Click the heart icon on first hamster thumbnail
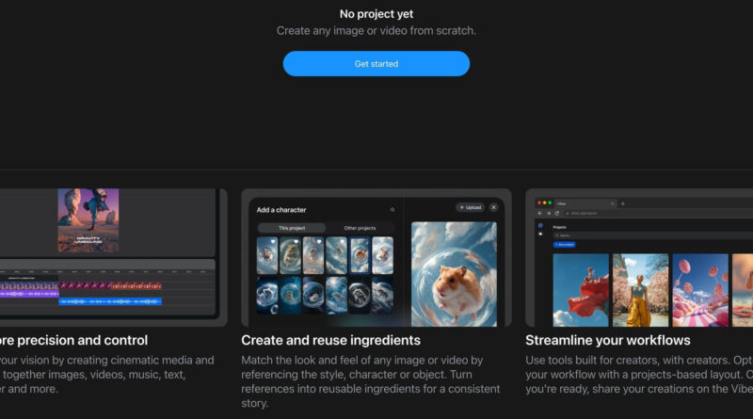The width and height of the screenshot is (753, 419). click(x=275, y=242)
